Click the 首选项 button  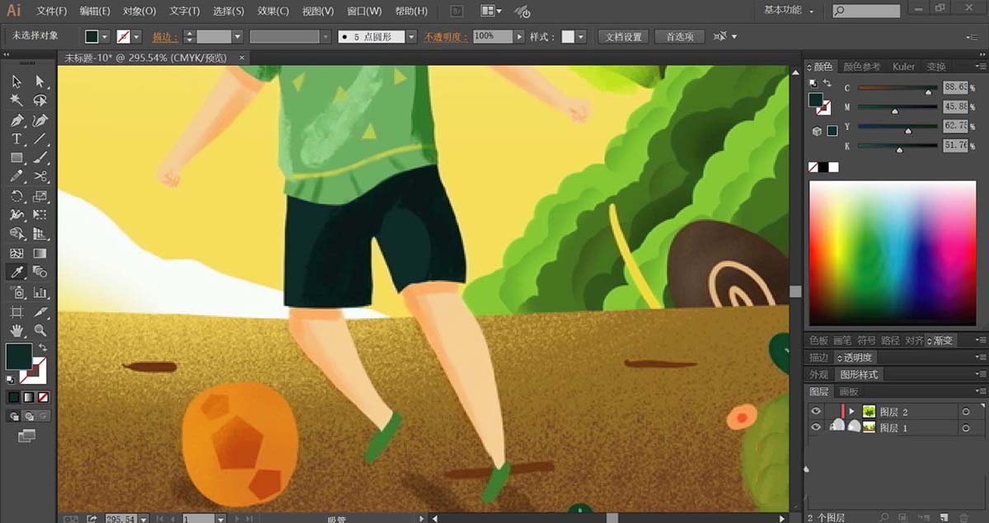pyautogui.click(x=679, y=37)
